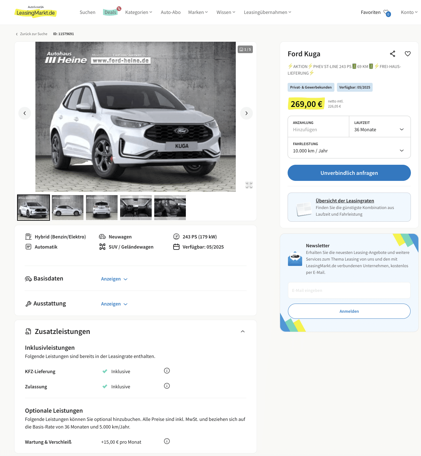This screenshot has height=456, width=421.
Task: Go back via Zurück zur Suche
Action: (x=32, y=34)
